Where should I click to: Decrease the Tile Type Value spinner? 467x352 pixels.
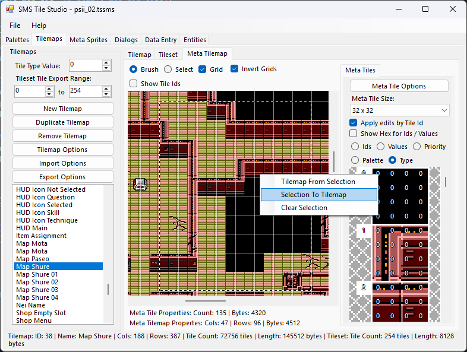pyautogui.click(x=106, y=68)
